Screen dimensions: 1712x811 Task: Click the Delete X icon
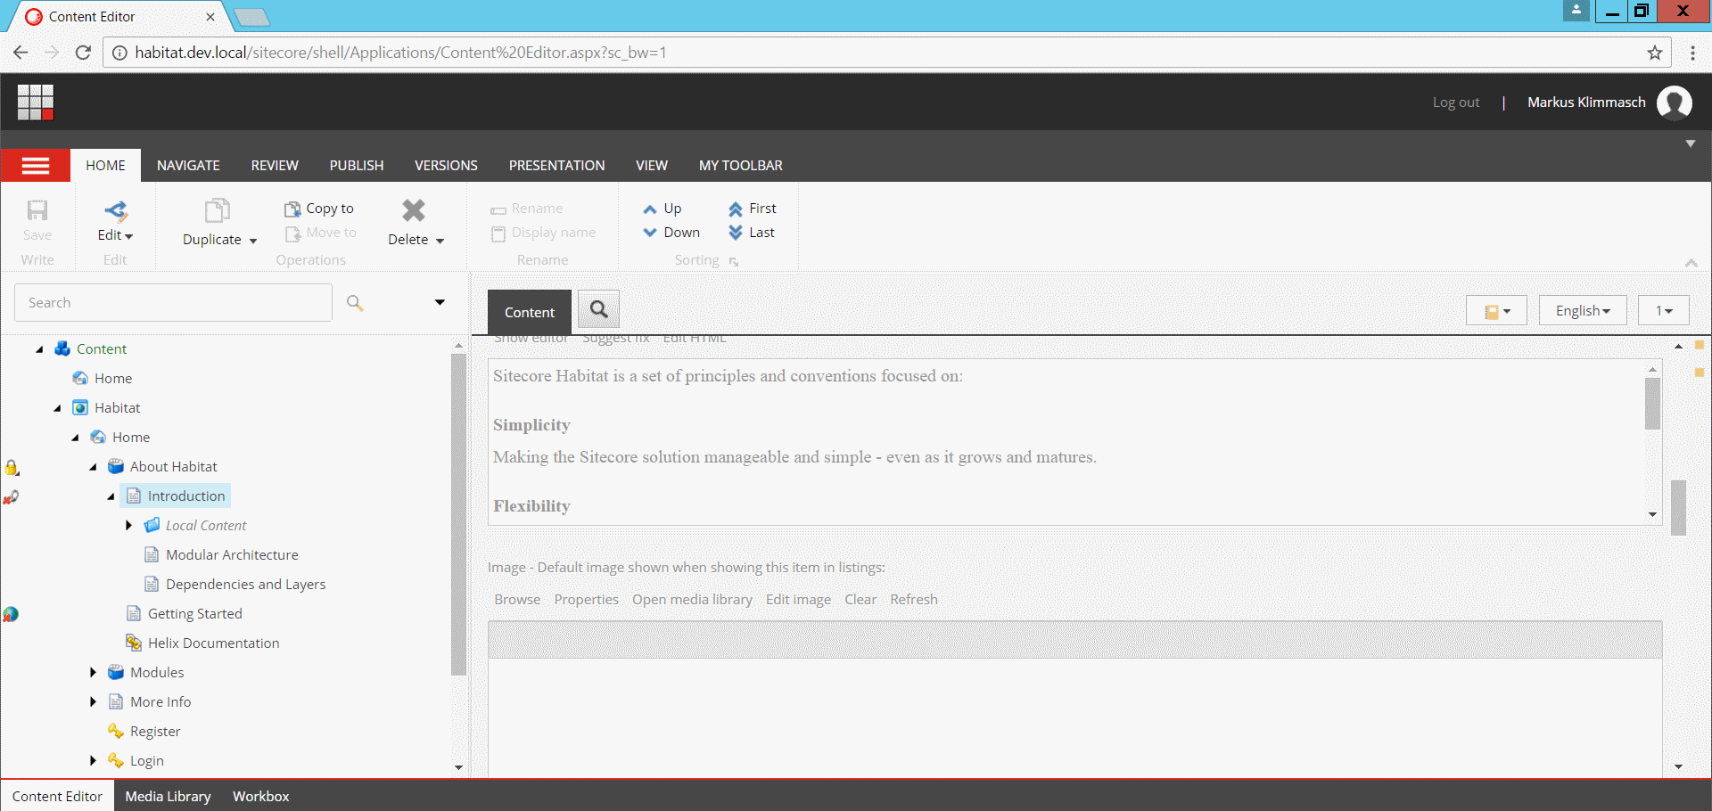pos(414,210)
